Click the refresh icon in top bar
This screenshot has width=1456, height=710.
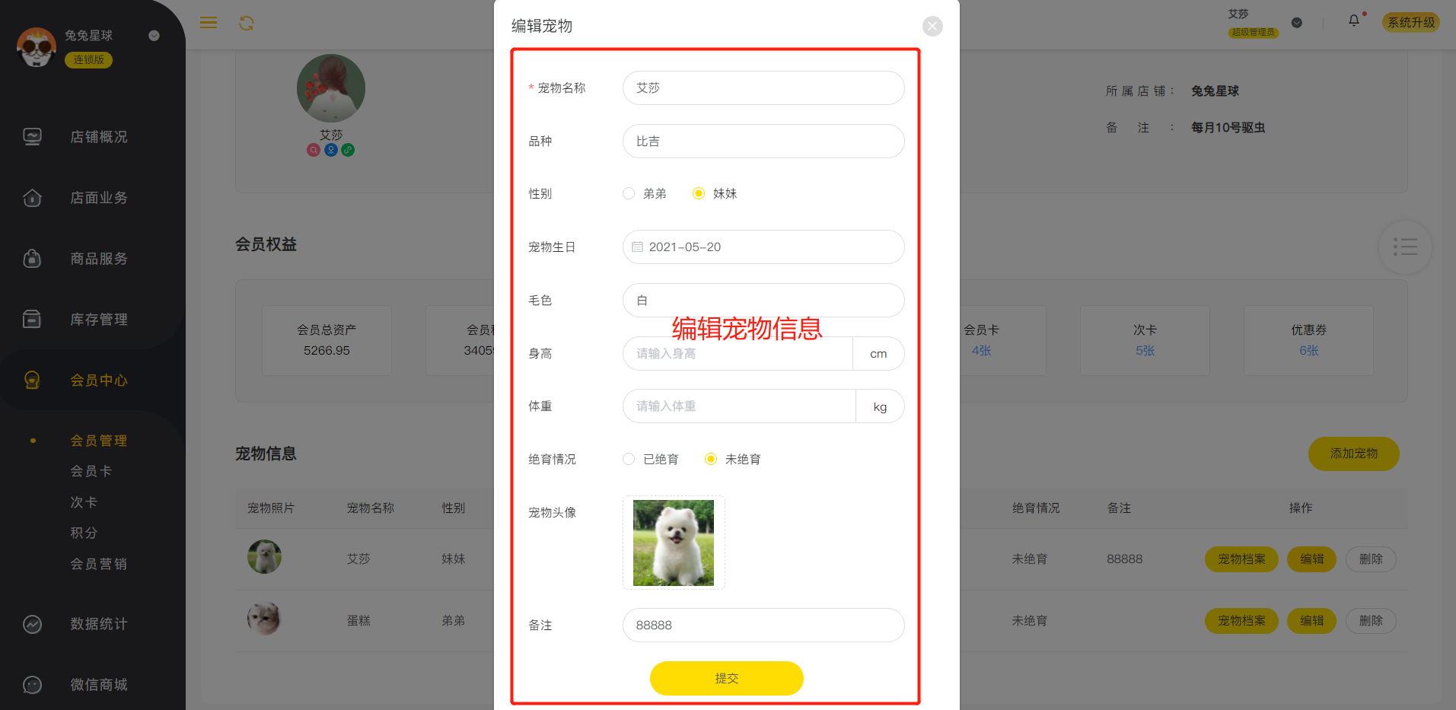pos(247,23)
